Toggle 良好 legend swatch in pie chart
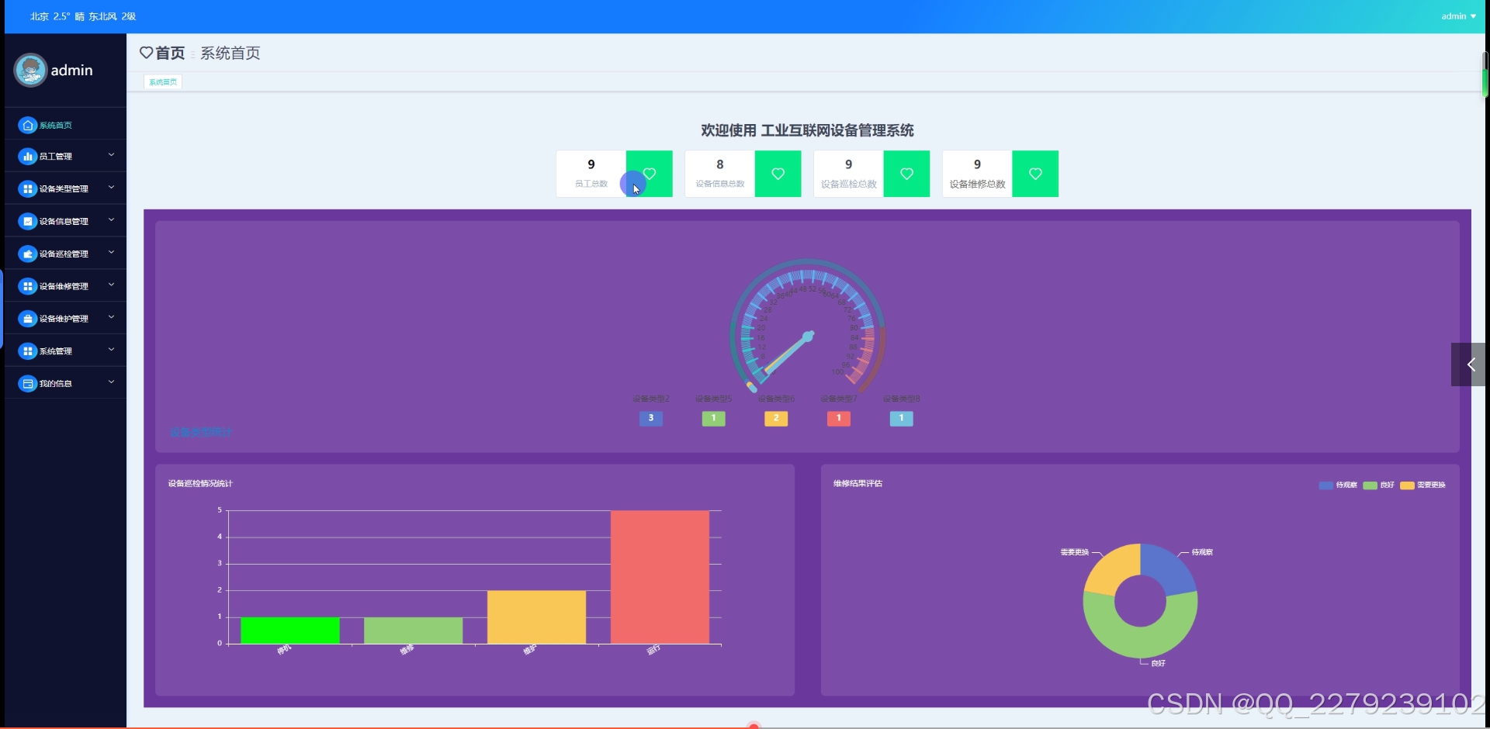Image resolution: width=1490 pixels, height=729 pixels. tap(1370, 485)
